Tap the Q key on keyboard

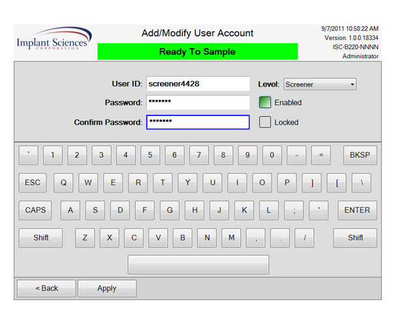pos(63,183)
